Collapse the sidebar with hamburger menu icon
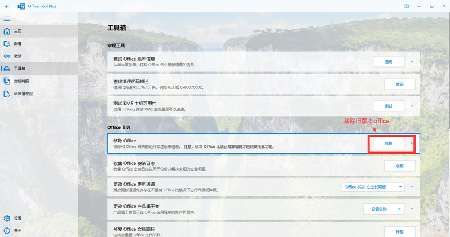Image resolution: width=450 pixels, height=237 pixels. point(7,19)
